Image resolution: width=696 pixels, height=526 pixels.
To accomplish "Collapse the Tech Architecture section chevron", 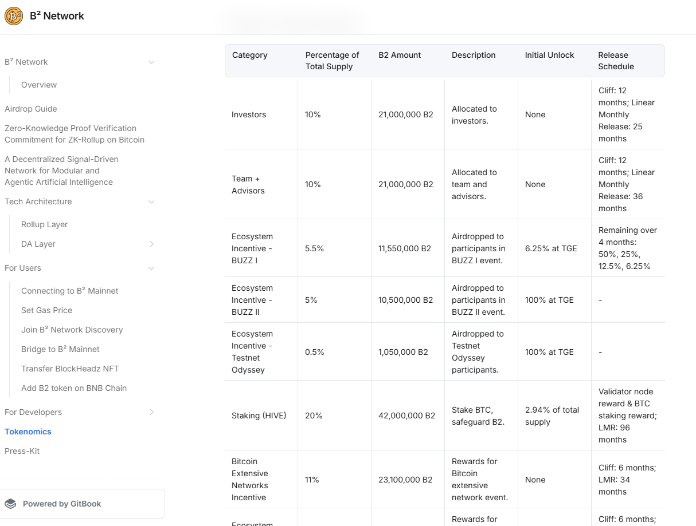I will click(151, 201).
